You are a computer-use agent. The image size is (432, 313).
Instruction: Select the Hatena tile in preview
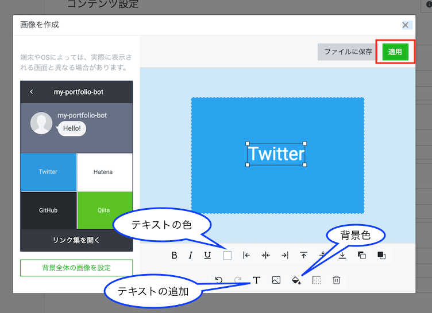point(105,172)
